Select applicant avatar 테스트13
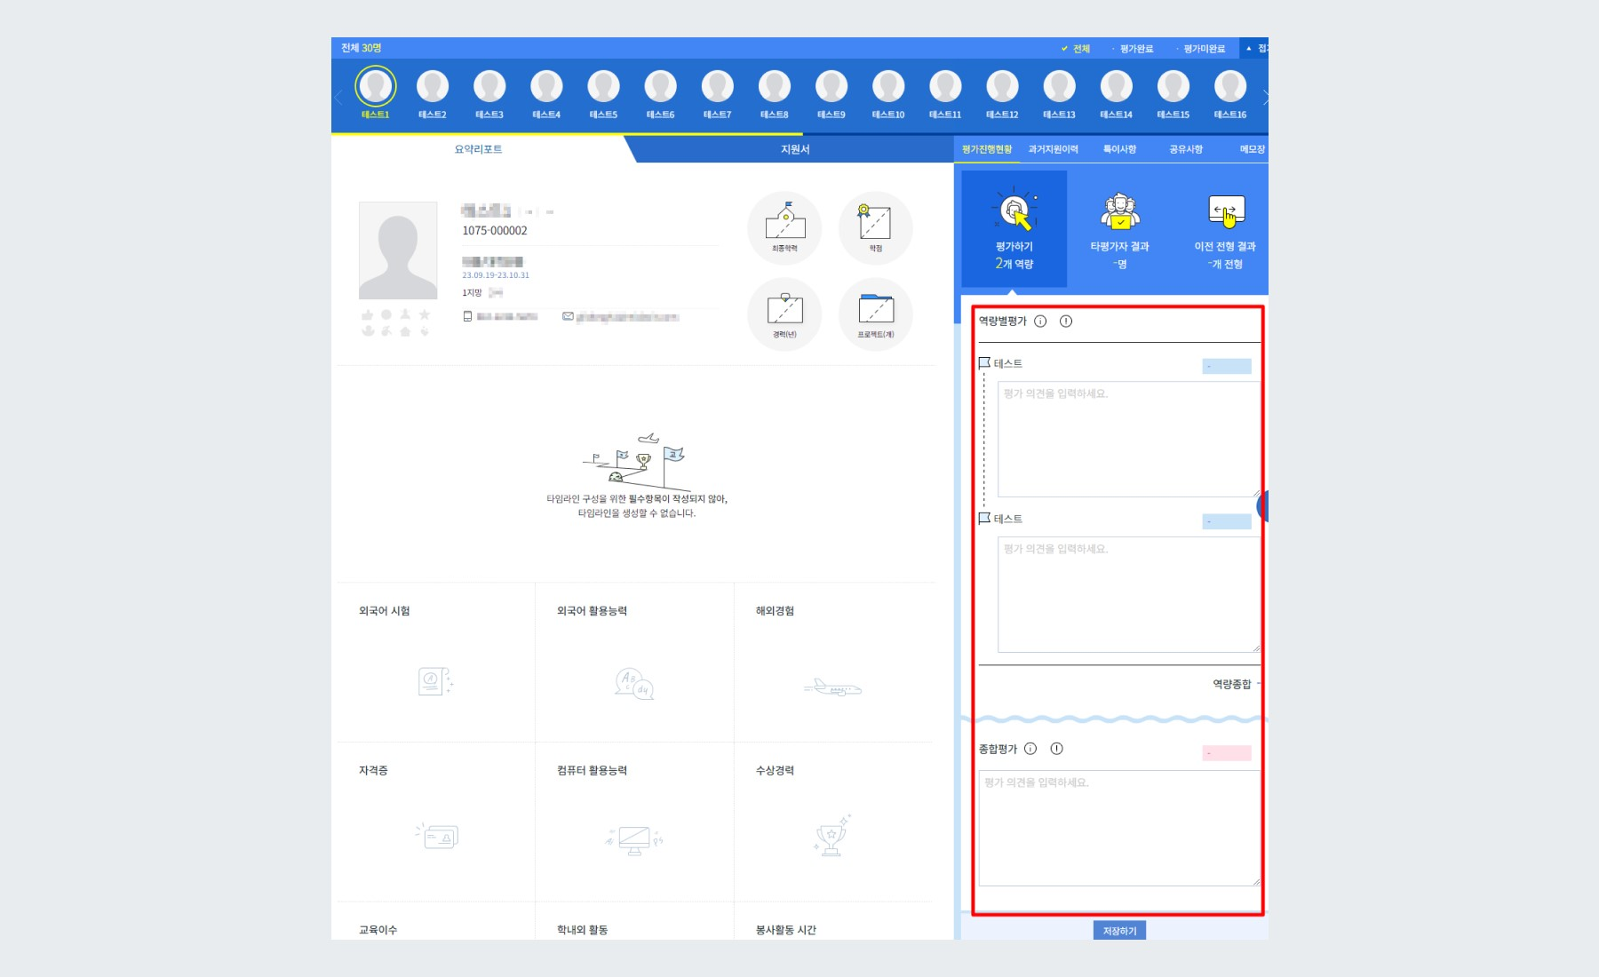Screen dimensions: 1599x977 point(1059,86)
